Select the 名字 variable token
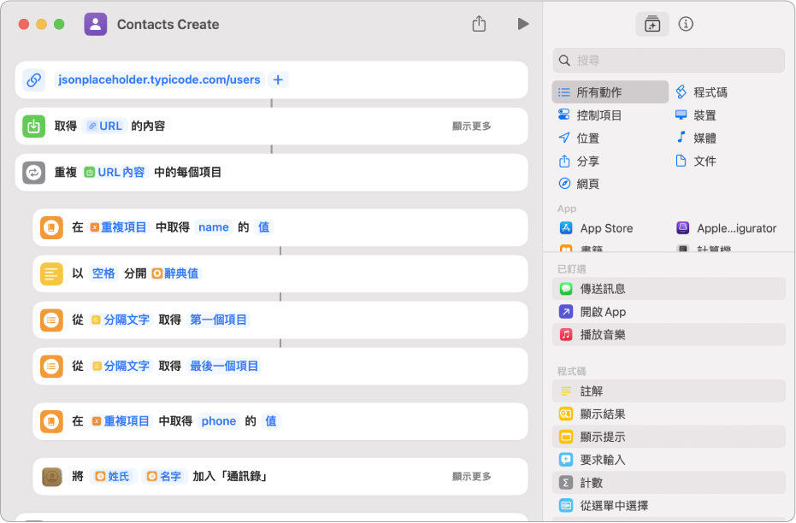Viewport: 796px width, 523px height. tap(164, 476)
